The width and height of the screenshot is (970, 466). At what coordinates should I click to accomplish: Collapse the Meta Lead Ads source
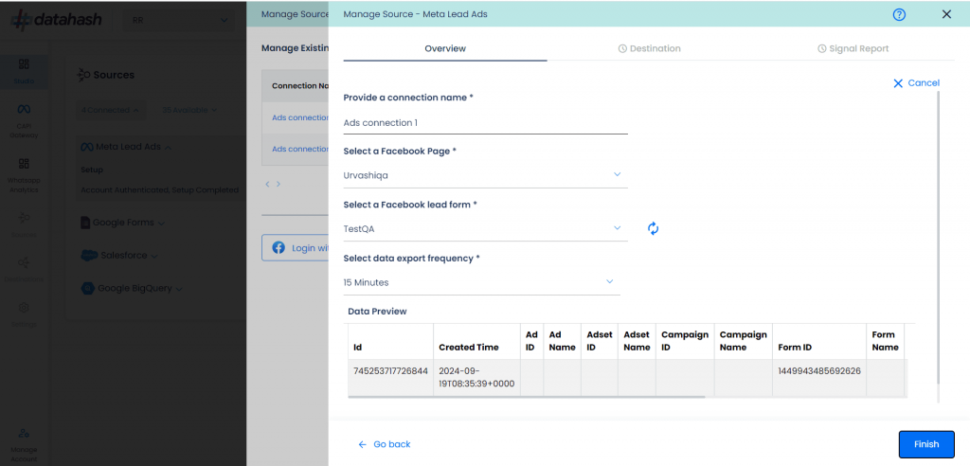(126, 147)
